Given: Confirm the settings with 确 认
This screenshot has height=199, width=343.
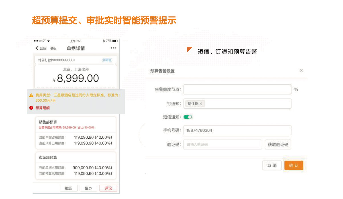Looking at the screenshot, I should [x=294, y=165].
